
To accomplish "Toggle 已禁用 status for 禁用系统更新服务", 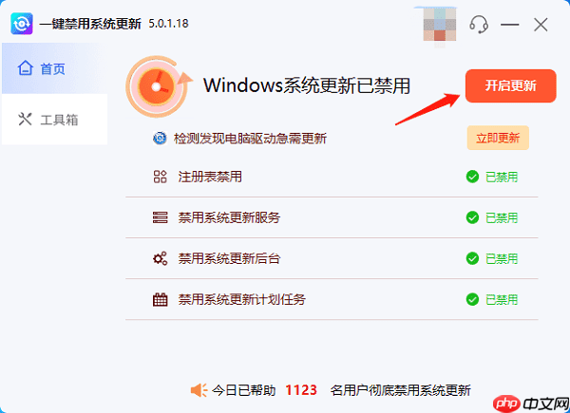I will 492,217.
